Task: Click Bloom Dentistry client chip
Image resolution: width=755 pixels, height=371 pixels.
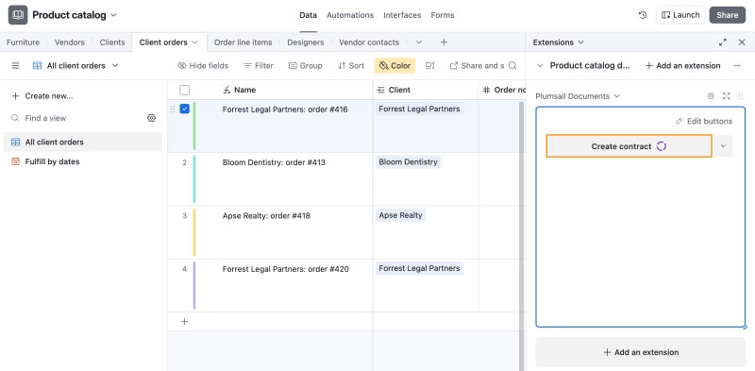Action: [x=408, y=161]
